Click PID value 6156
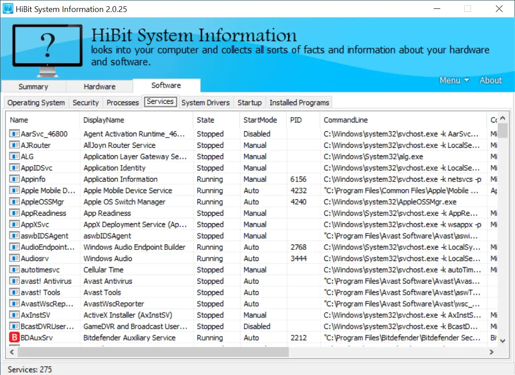 (298, 179)
